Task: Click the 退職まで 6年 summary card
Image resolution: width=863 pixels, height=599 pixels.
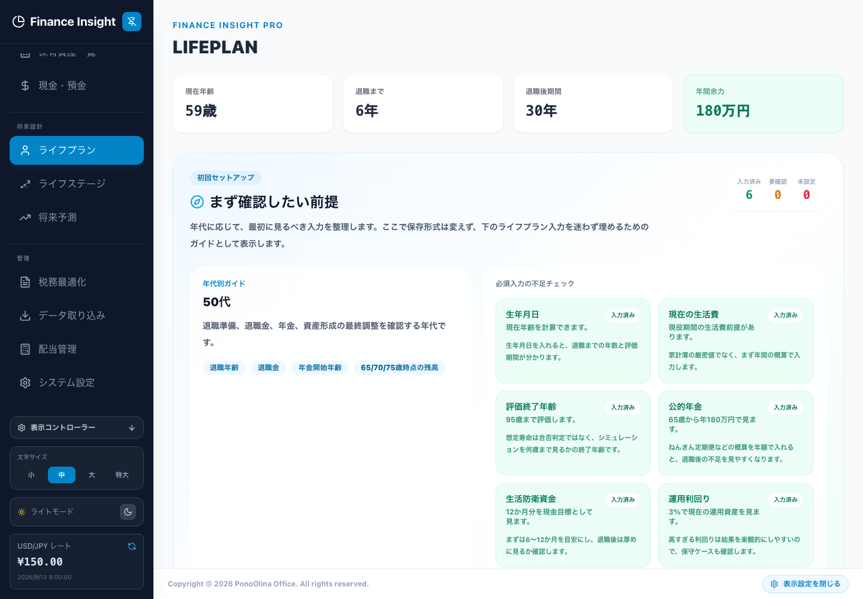Action: click(423, 104)
